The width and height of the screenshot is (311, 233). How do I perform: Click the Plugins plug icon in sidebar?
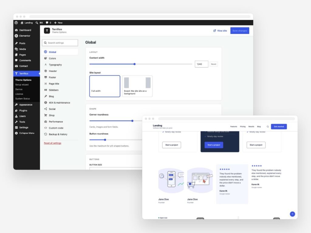click(16, 110)
